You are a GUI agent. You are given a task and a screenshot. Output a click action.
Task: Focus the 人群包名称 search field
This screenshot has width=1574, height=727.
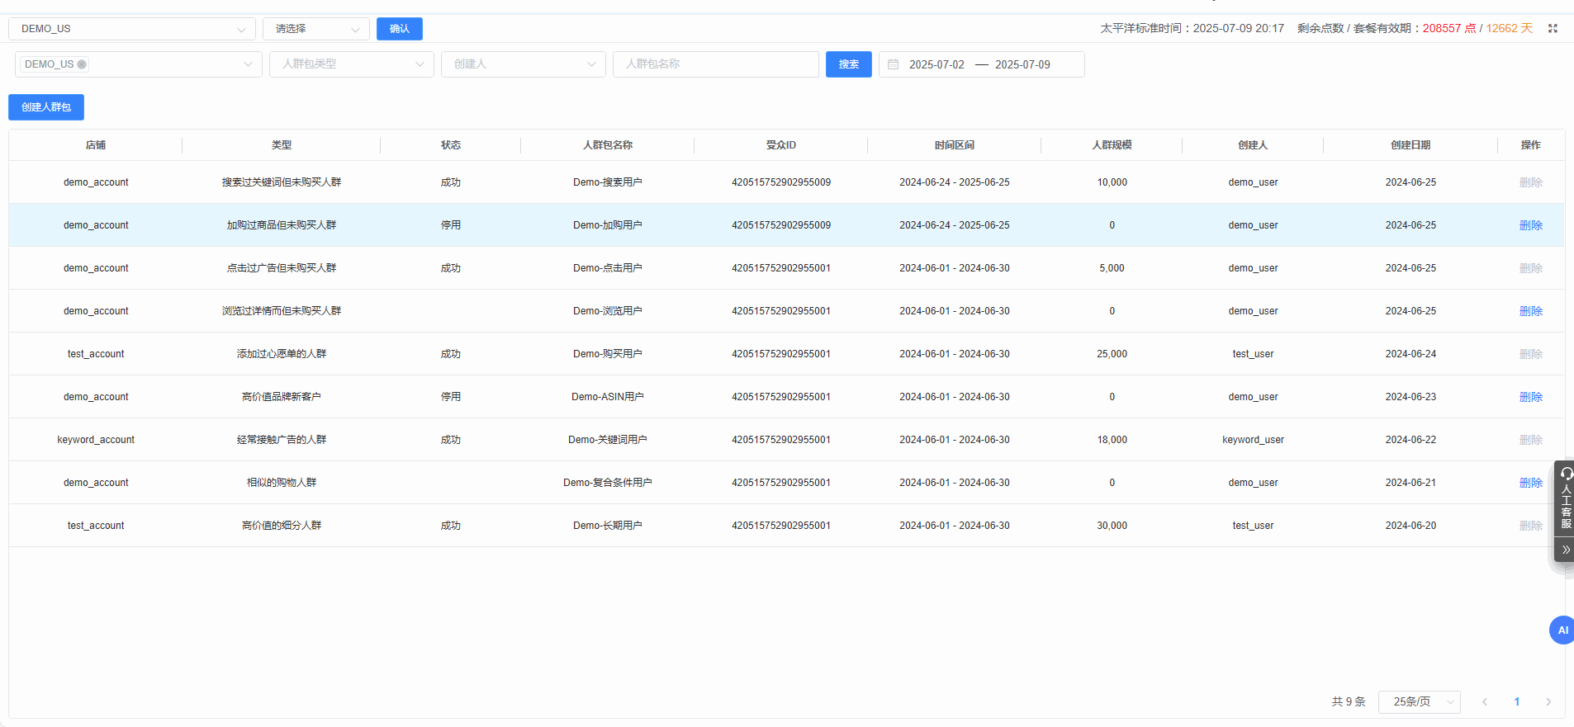(x=716, y=64)
